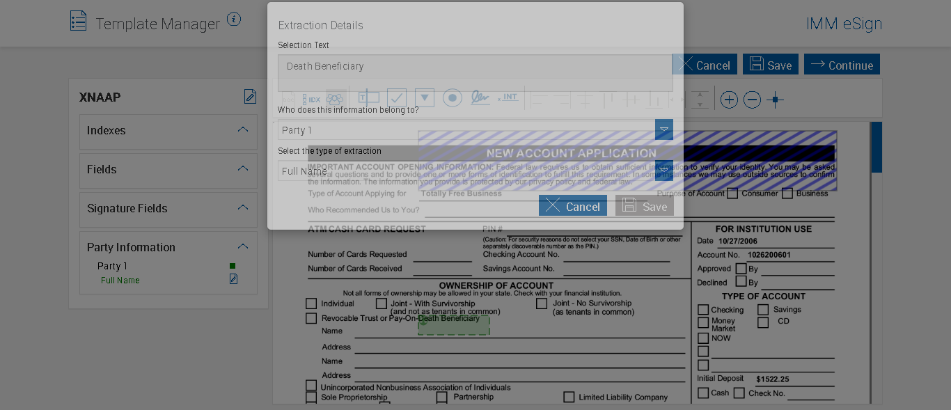The image size is (951, 410).
Task: Click the zoom in plus icon
Action: click(729, 100)
